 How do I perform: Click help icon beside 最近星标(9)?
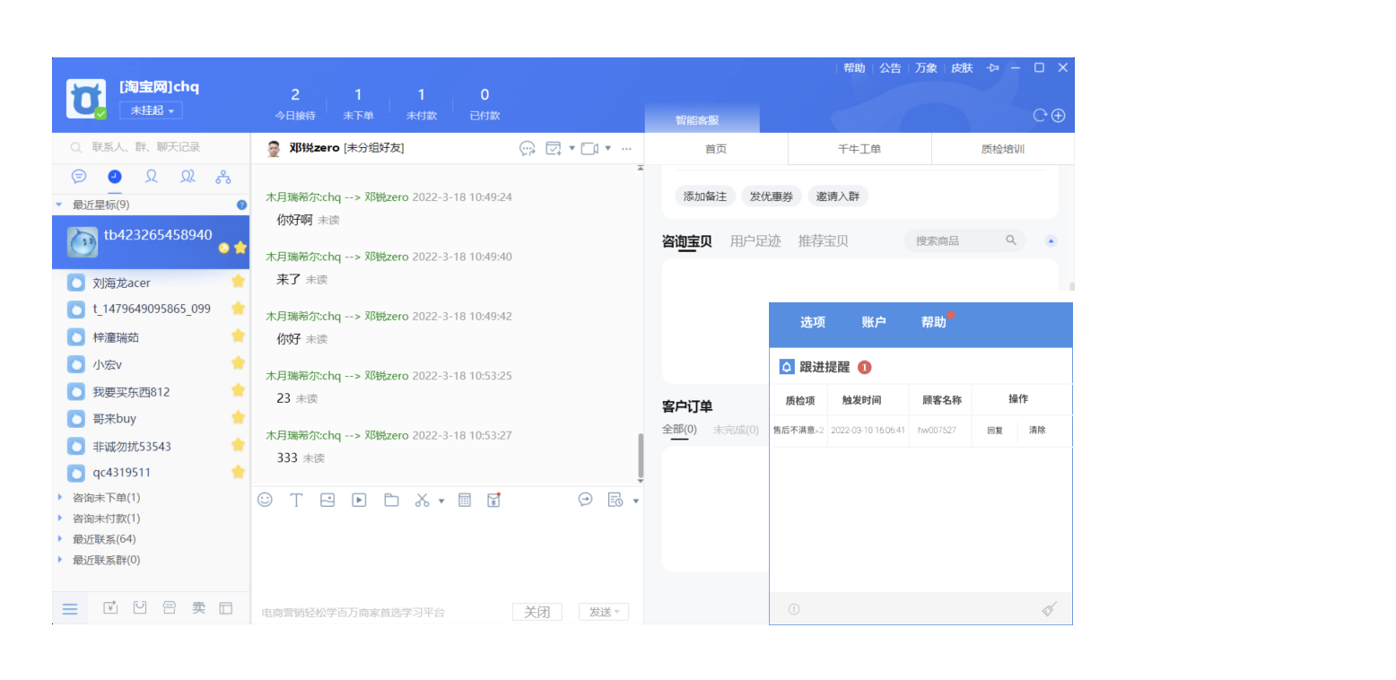(241, 205)
